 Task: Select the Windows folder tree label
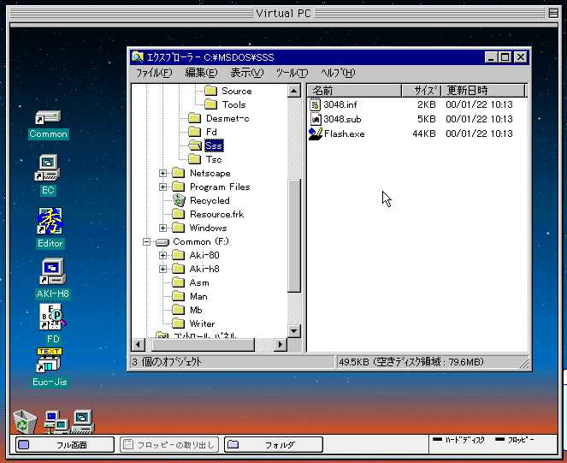pos(209,228)
